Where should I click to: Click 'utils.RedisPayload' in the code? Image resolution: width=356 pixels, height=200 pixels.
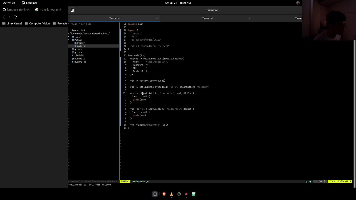click(151, 87)
